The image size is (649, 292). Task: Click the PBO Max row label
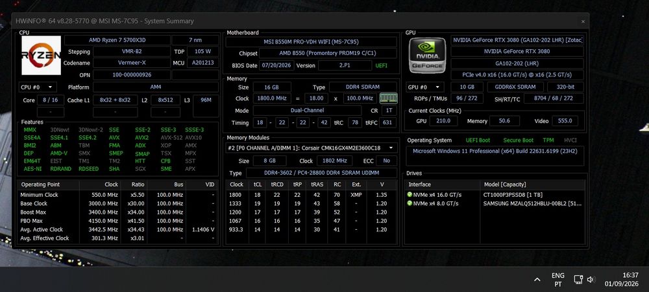[x=32, y=221]
